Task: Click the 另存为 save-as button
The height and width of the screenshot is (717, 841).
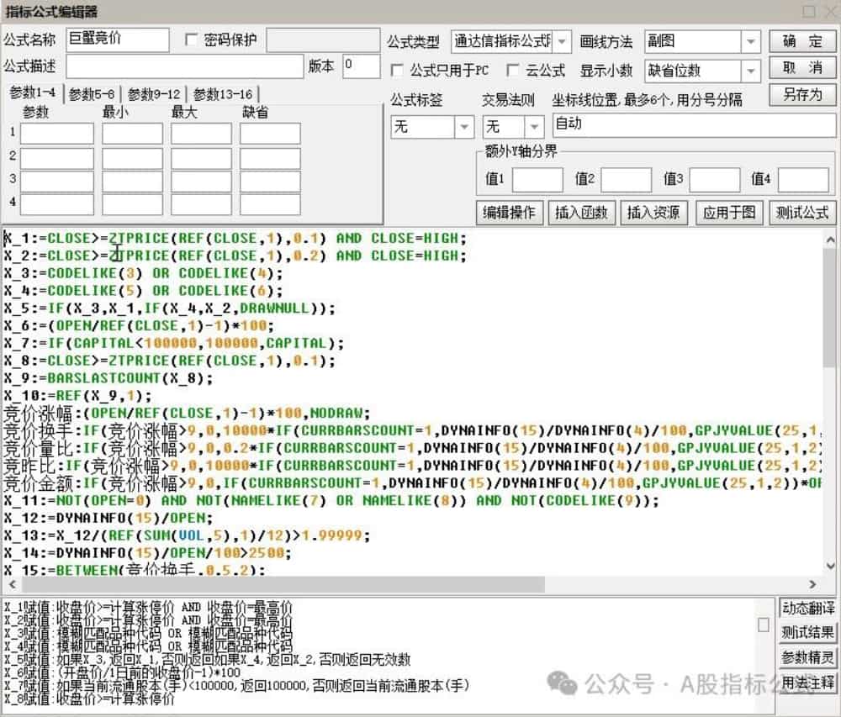Action: [802, 94]
